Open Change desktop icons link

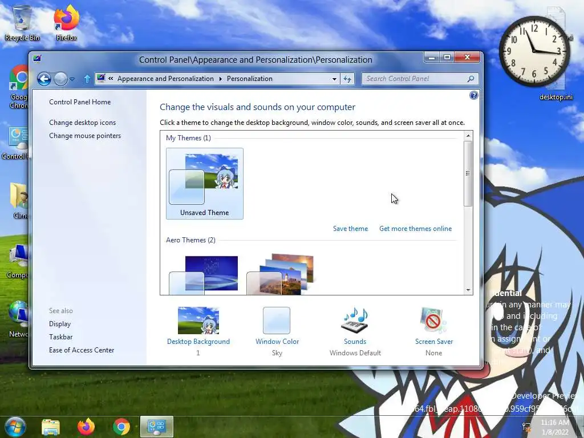[82, 123]
